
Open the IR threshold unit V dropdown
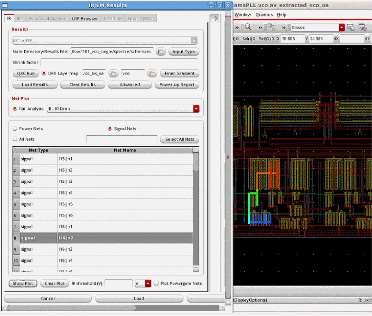tap(148, 283)
